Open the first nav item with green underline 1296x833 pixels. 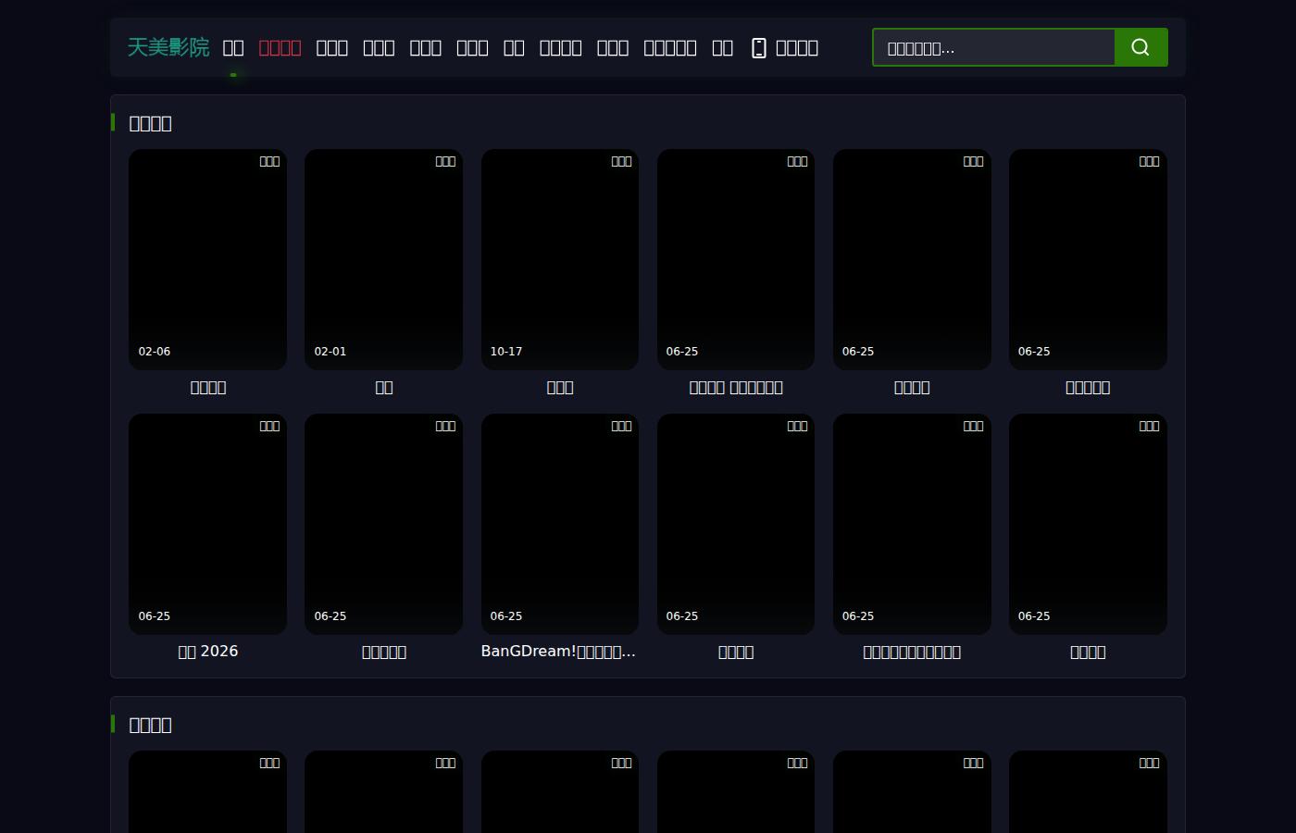(x=233, y=48)
